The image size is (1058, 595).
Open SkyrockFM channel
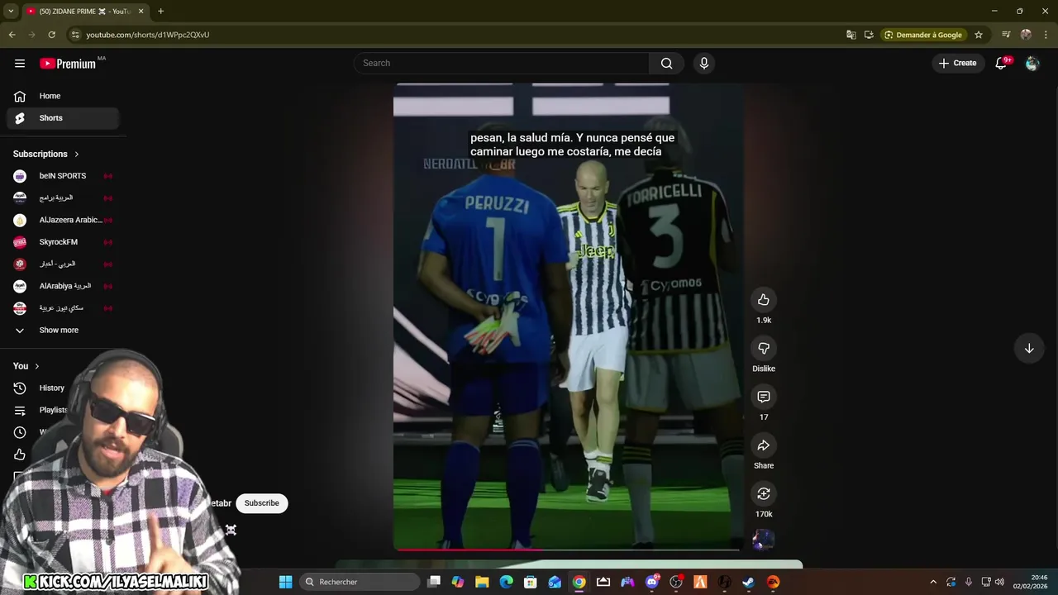pos(63,242)
